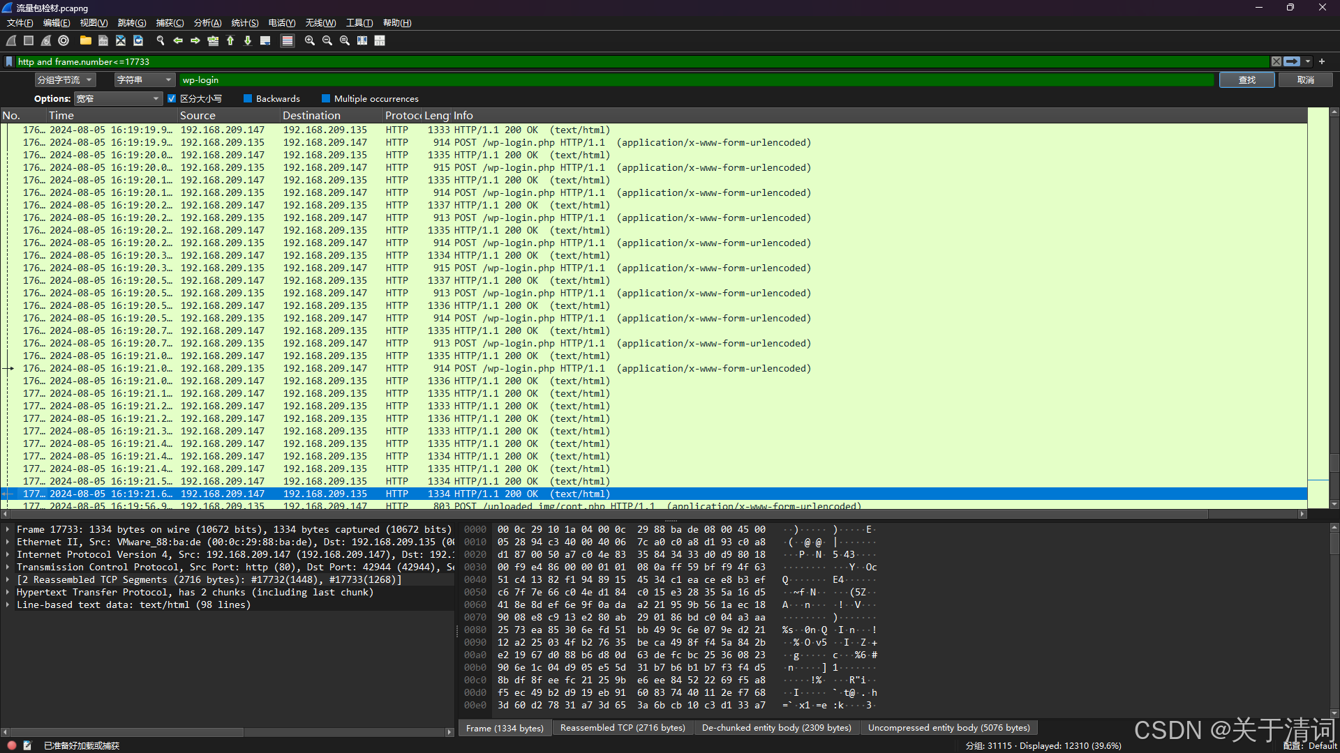The image size is (1340, 753).
Task: Click the start capture shark fin icon
Action: 11,41
